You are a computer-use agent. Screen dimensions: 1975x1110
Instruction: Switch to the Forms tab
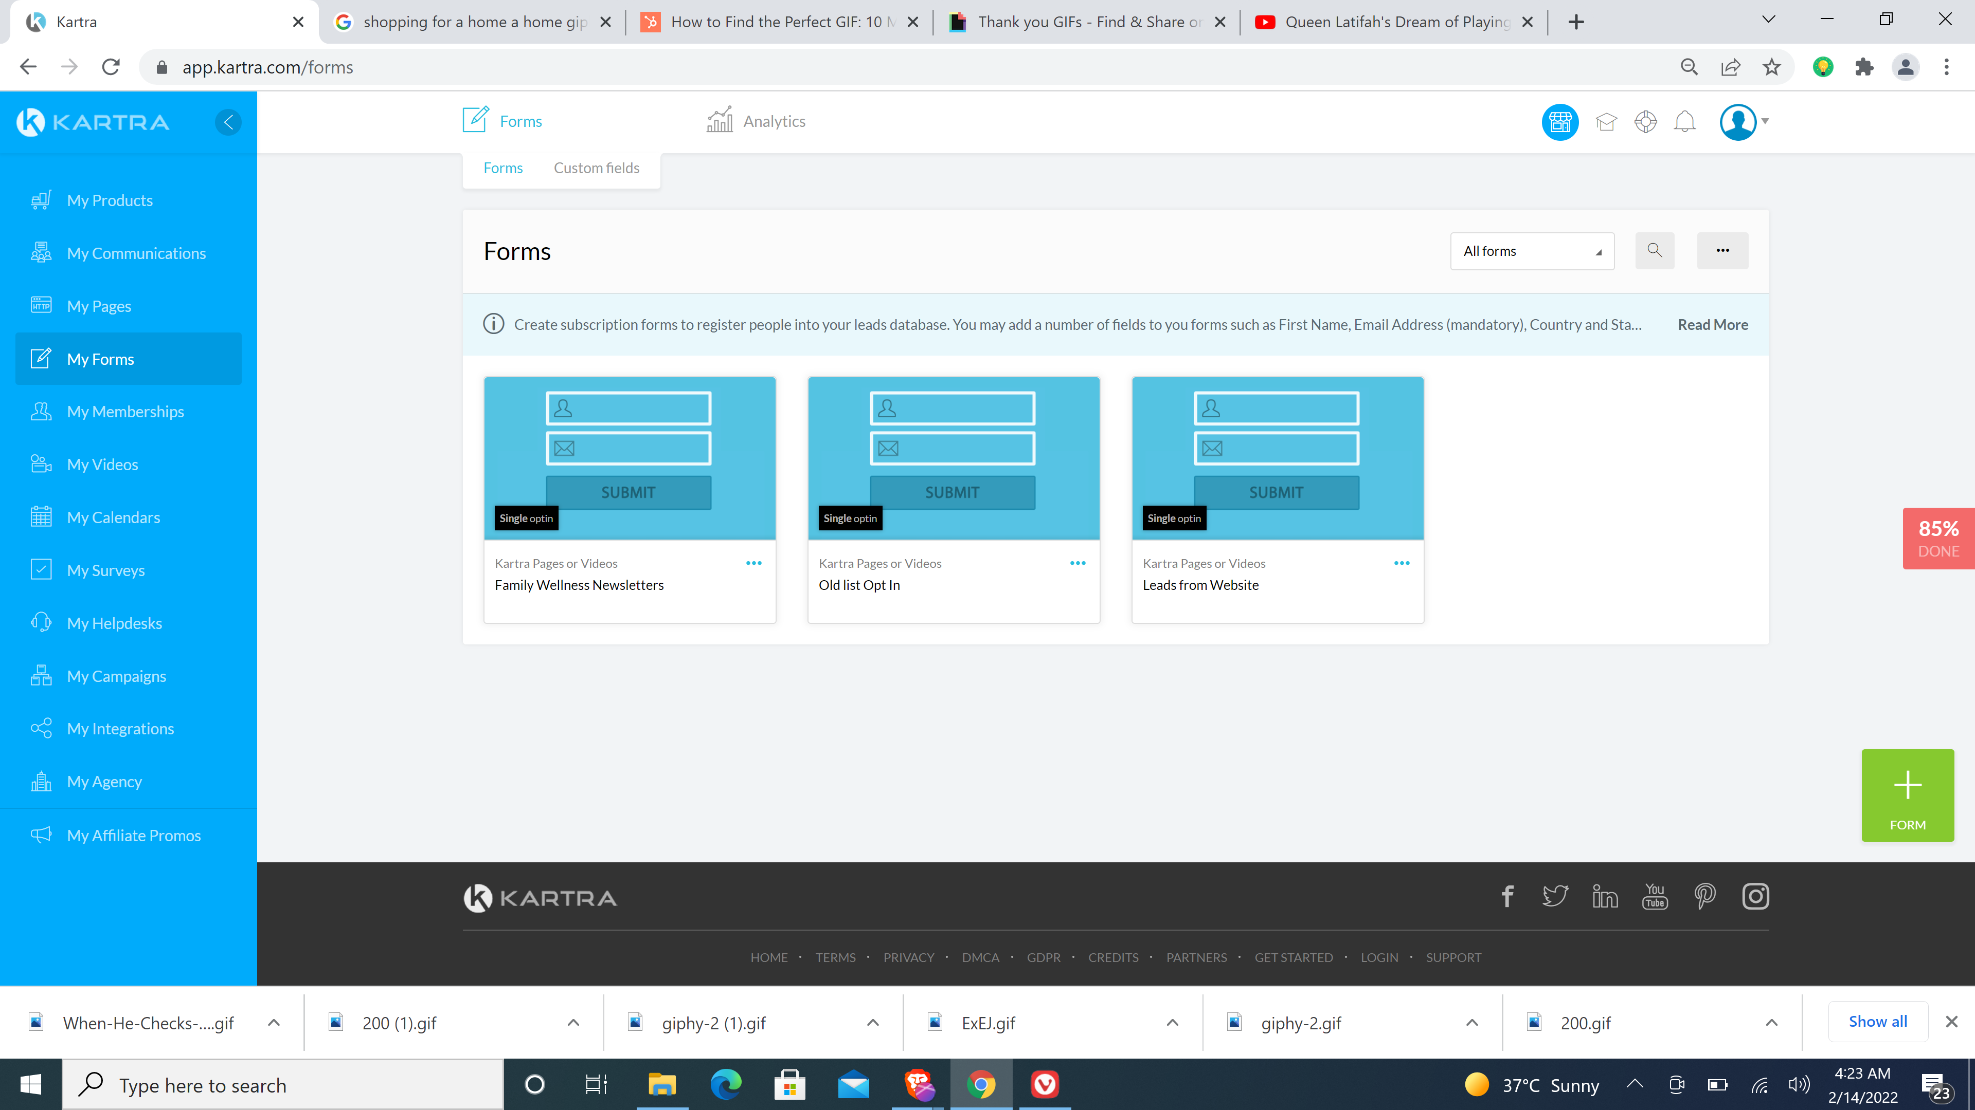(x=503, y=168)
